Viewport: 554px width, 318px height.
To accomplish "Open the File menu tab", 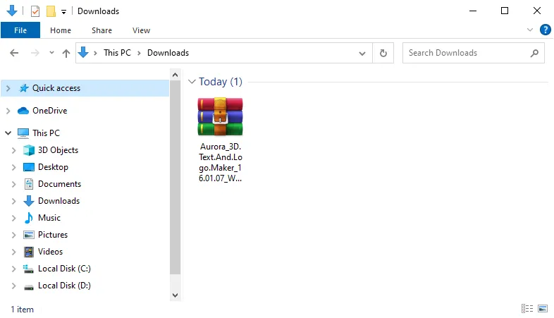I will pos(20,30).
